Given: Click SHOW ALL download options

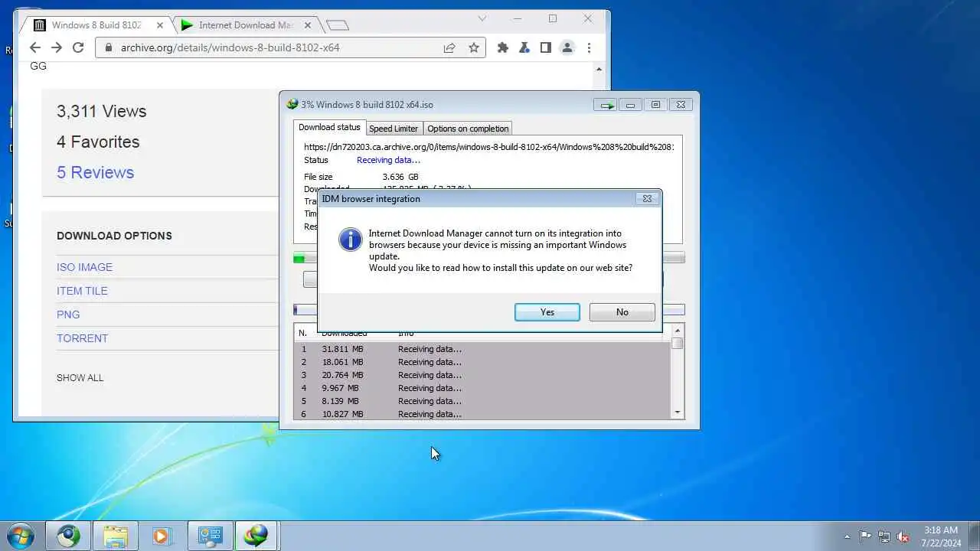Looking at the screenshot, I should (80, 378).
